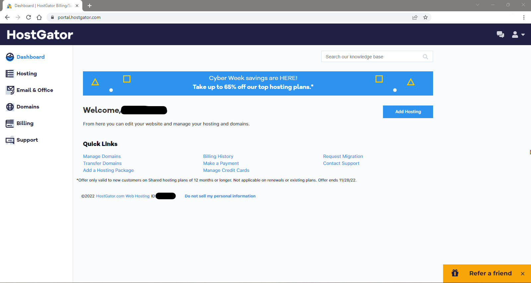The height and width of the screenshot is (283, 531).
Task: Select the Dashboard HostGator browser tab
Action: point(42,6)
